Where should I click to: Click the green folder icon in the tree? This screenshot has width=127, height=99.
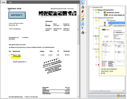tap(96, 36)
